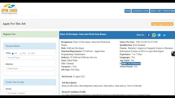Click the Salary Per Year value

point(147,42)
